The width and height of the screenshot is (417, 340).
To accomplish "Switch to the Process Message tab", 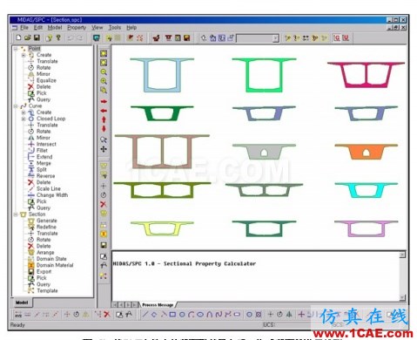I will 158,305.
